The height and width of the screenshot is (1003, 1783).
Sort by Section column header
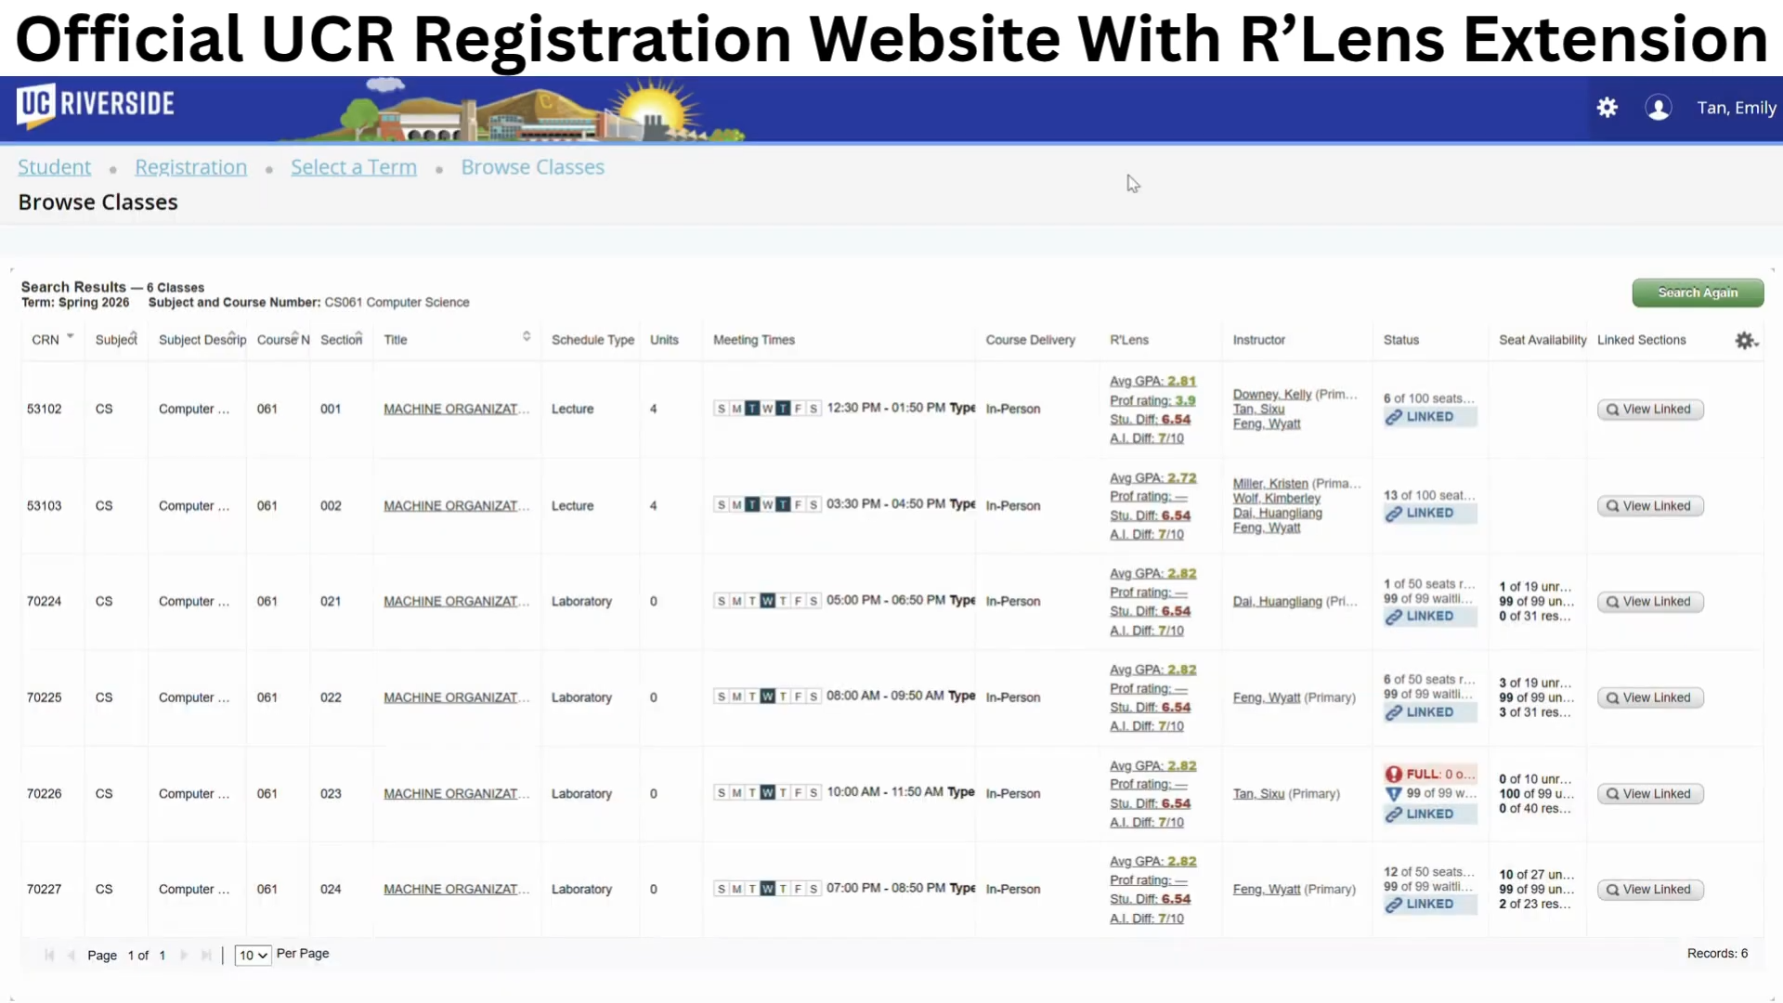[341, 340]
